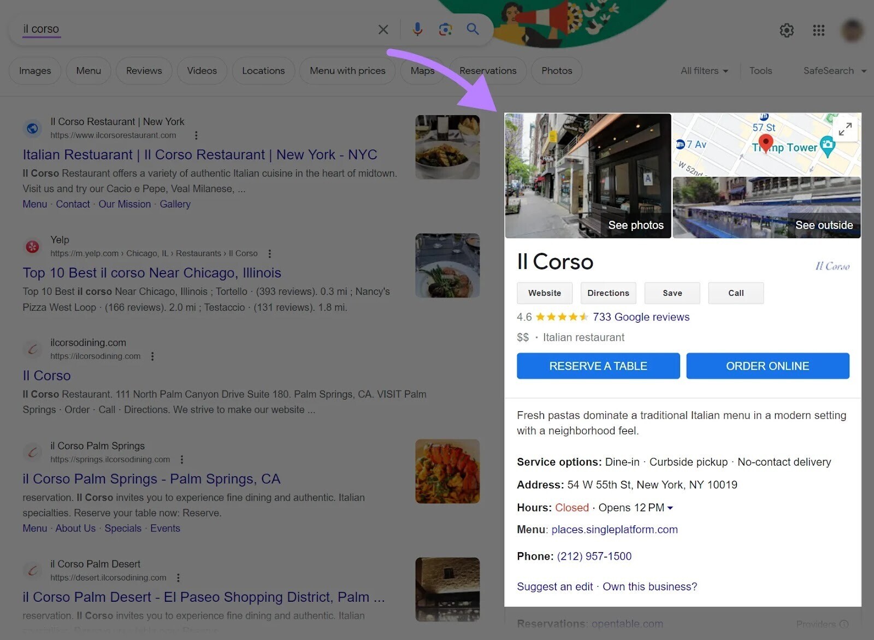Open the Gallery sitelink under first result
This screenshot has width=874, height=640.
click(x=175, y=204)
